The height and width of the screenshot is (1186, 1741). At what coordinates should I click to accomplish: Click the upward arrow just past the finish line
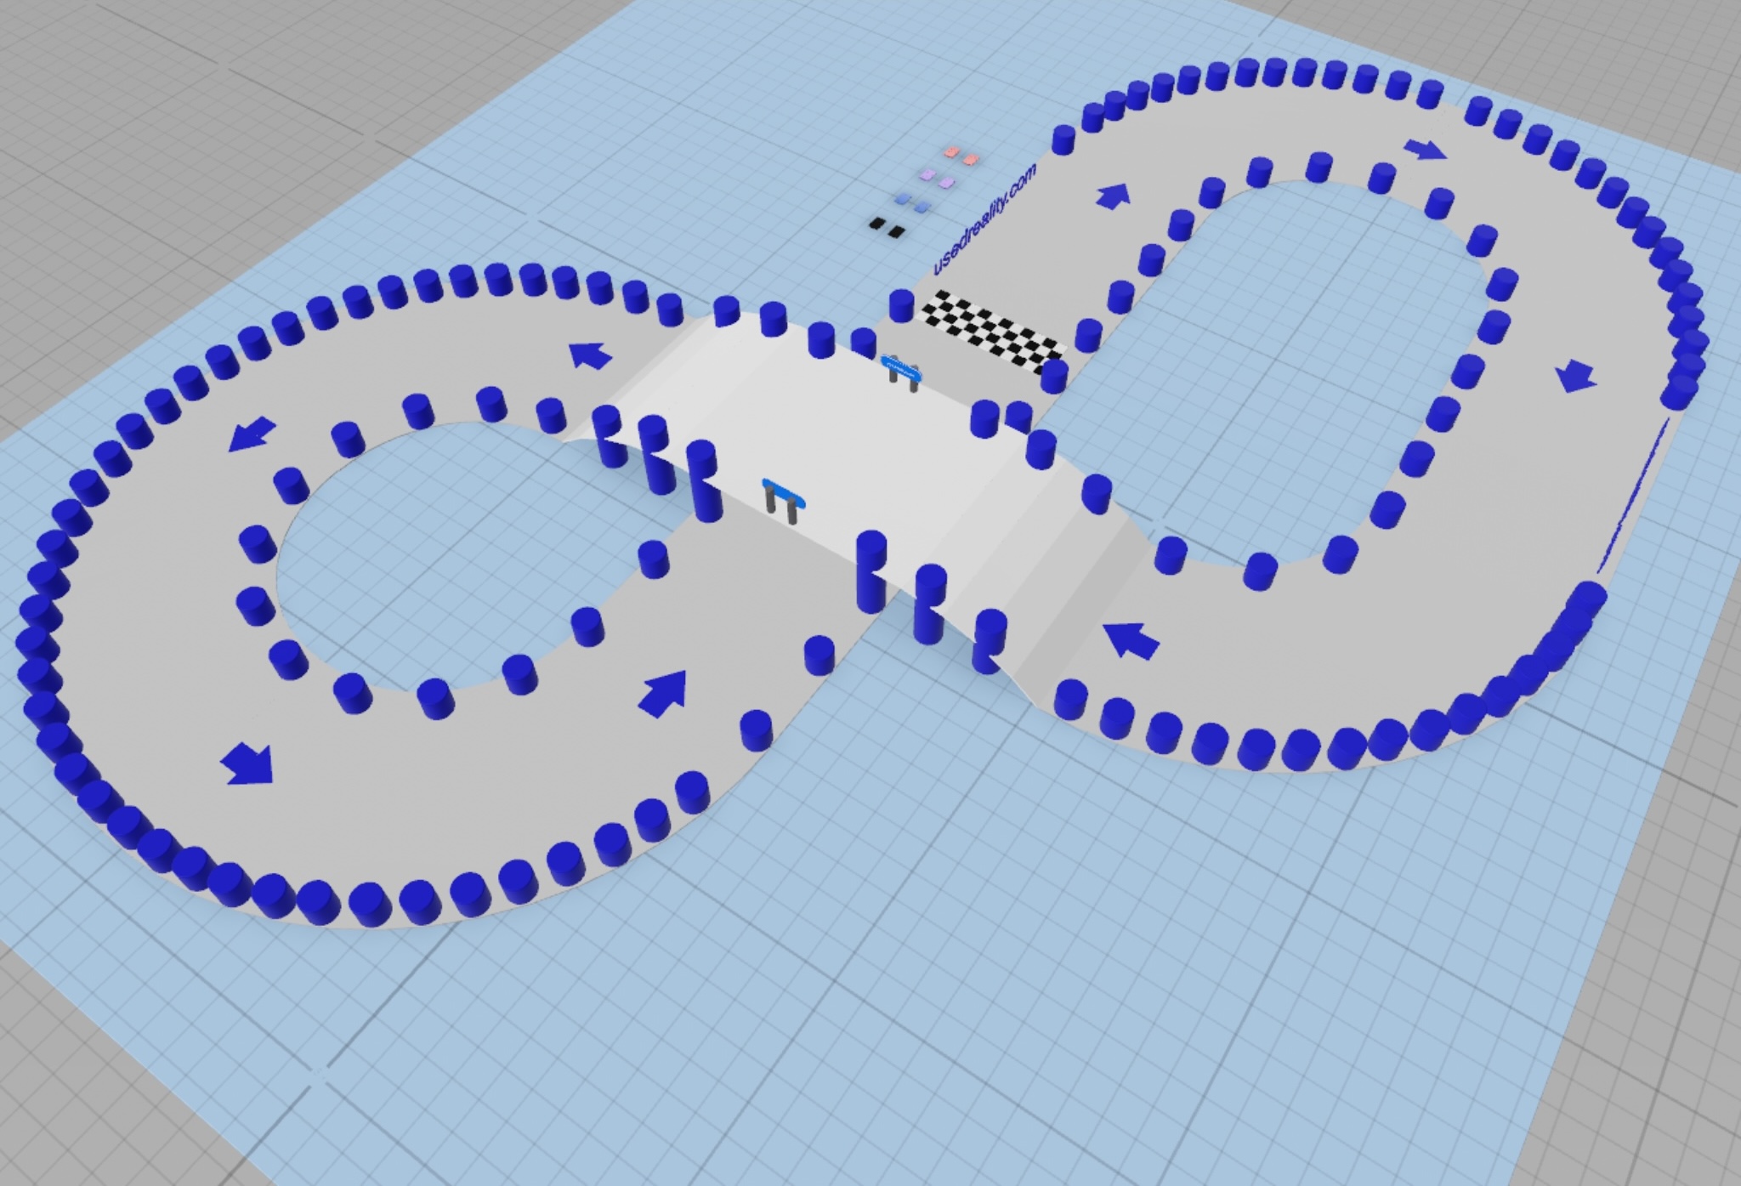pyautogui.click(x=1114, y=196)
